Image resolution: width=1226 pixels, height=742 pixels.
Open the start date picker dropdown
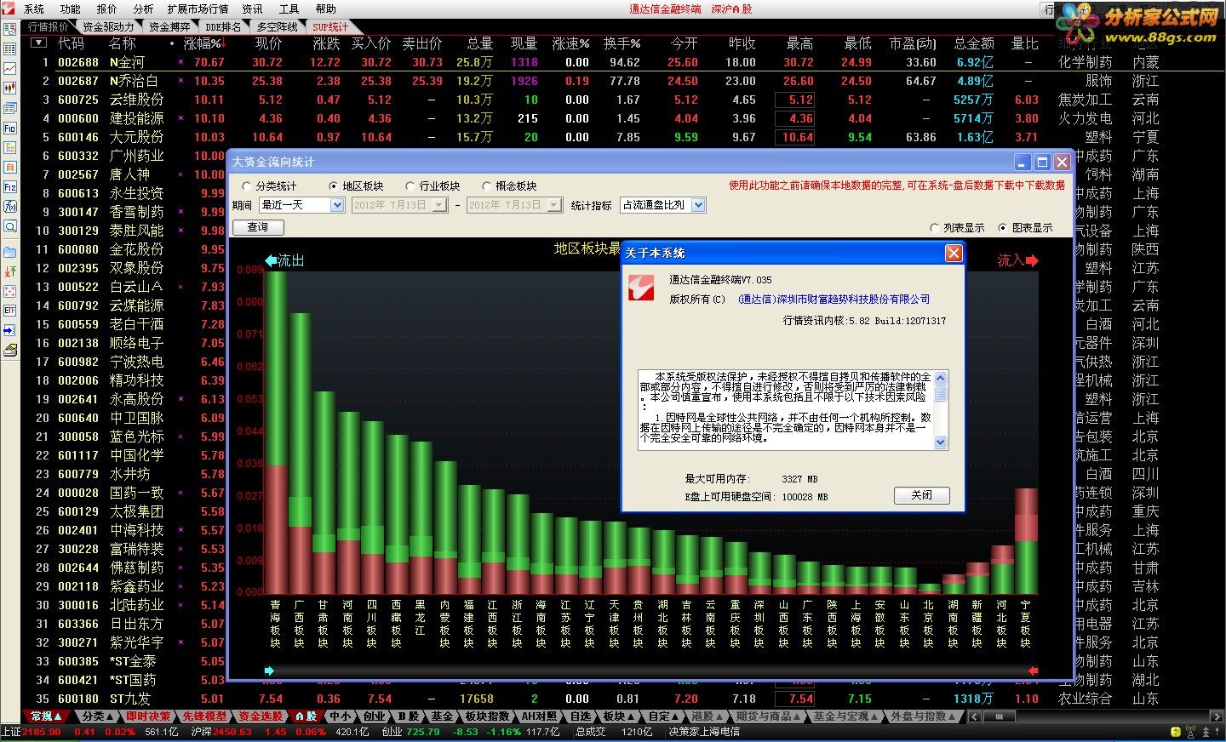[439, 205]
